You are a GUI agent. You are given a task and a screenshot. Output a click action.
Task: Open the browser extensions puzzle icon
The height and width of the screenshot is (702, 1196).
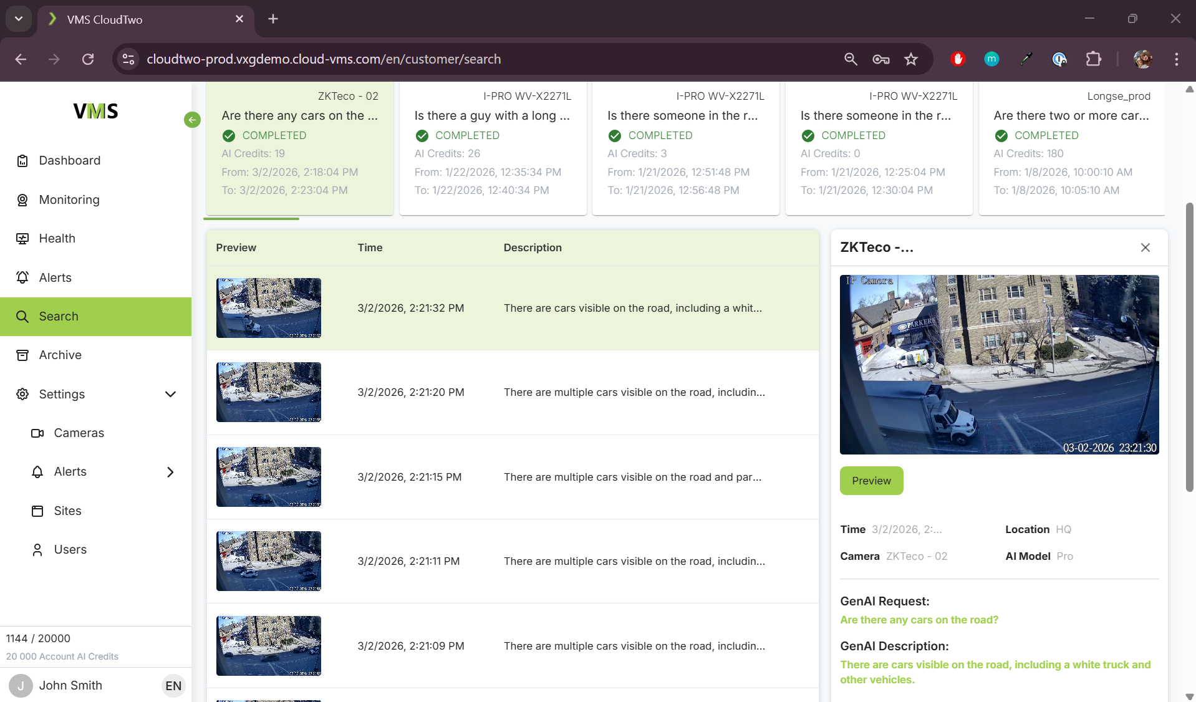click(1093, 59)
